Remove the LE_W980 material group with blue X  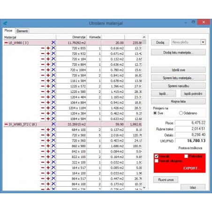(53, 43)
